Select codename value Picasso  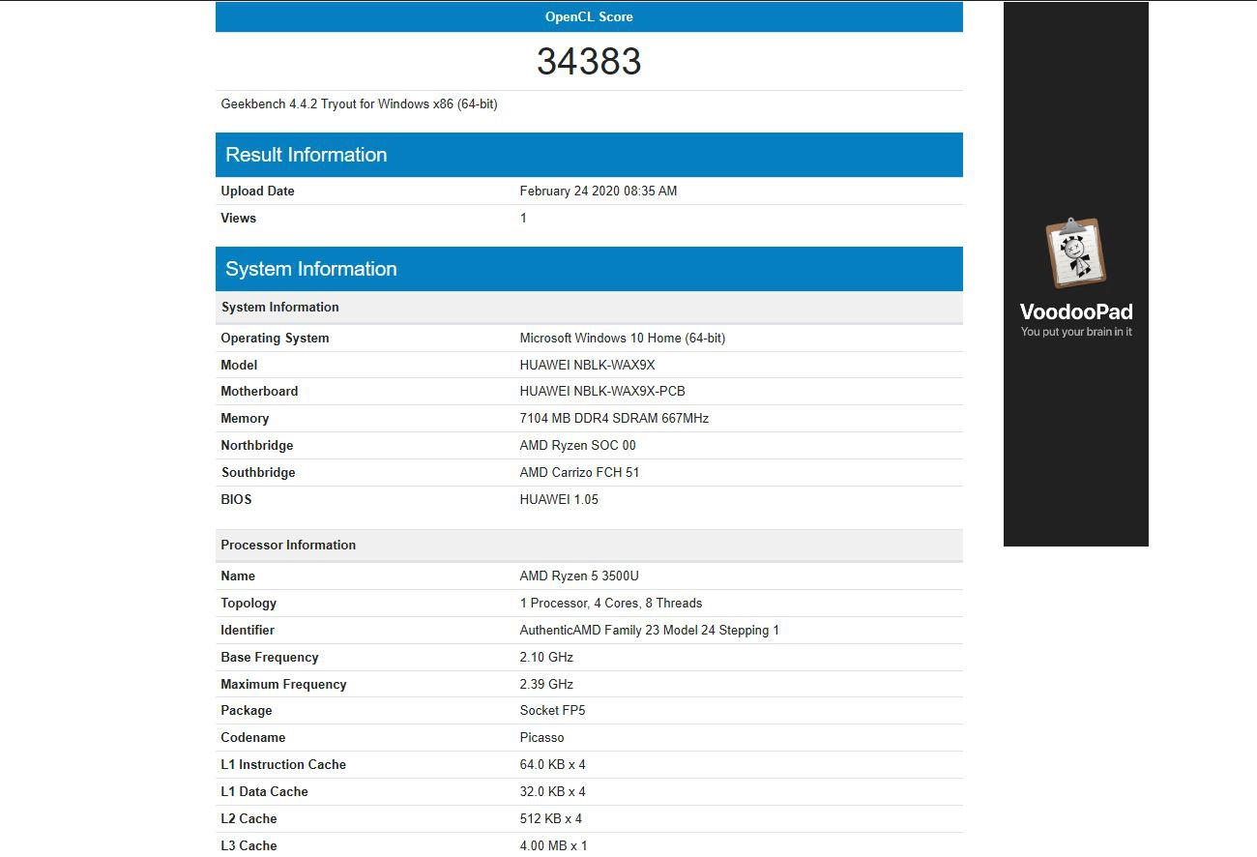pyautogui.click(x=541, y=737)
